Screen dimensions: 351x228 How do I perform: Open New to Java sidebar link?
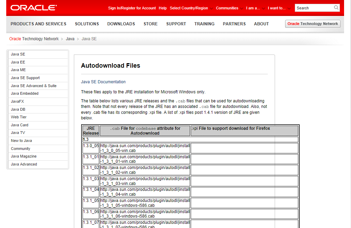pos(38,141)
